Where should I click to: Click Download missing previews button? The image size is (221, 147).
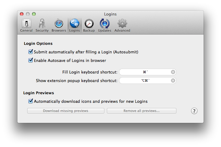[66, 111]
